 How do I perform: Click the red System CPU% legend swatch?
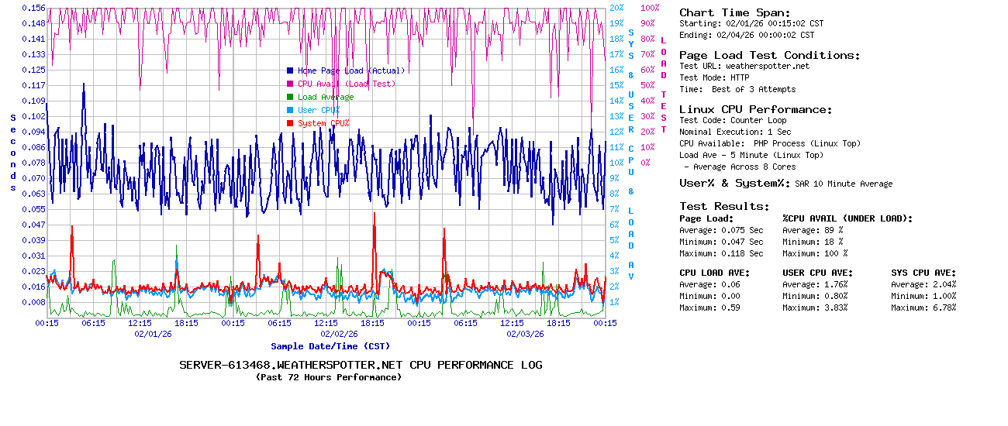[290, 123]
